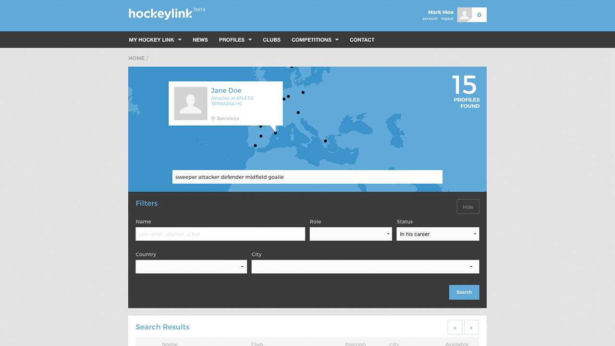Open the Role dropdown
615x346 pixels.
[351, 234]
